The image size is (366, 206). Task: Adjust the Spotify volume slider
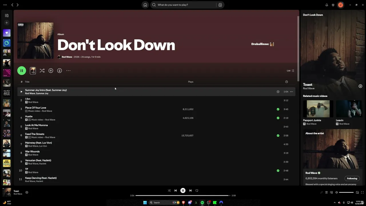click(346, 193)
